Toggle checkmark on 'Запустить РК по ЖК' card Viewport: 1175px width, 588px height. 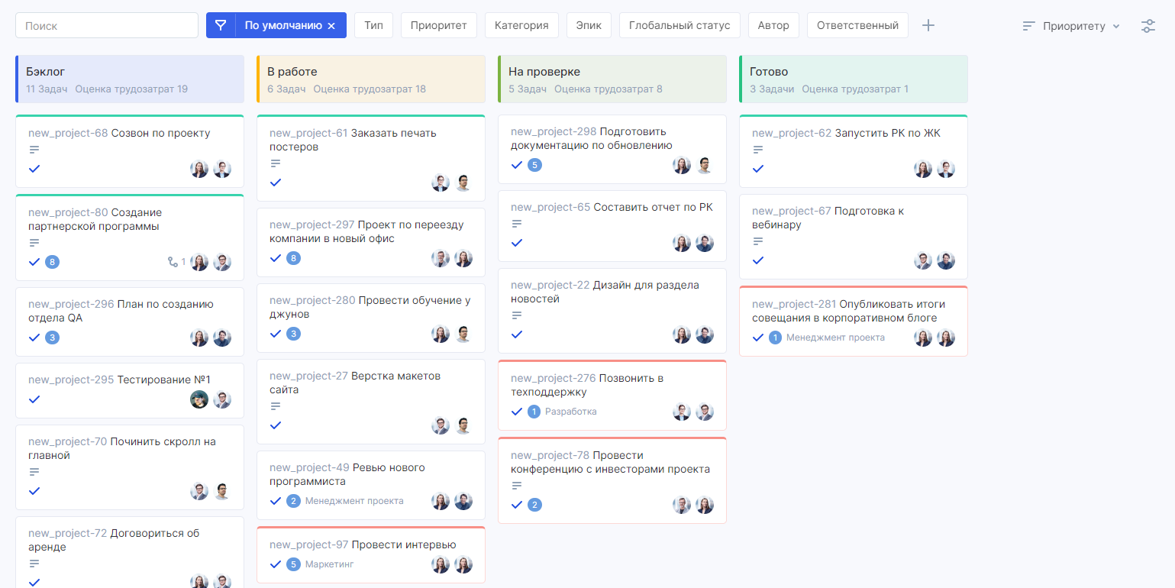[x=758, y=168]
